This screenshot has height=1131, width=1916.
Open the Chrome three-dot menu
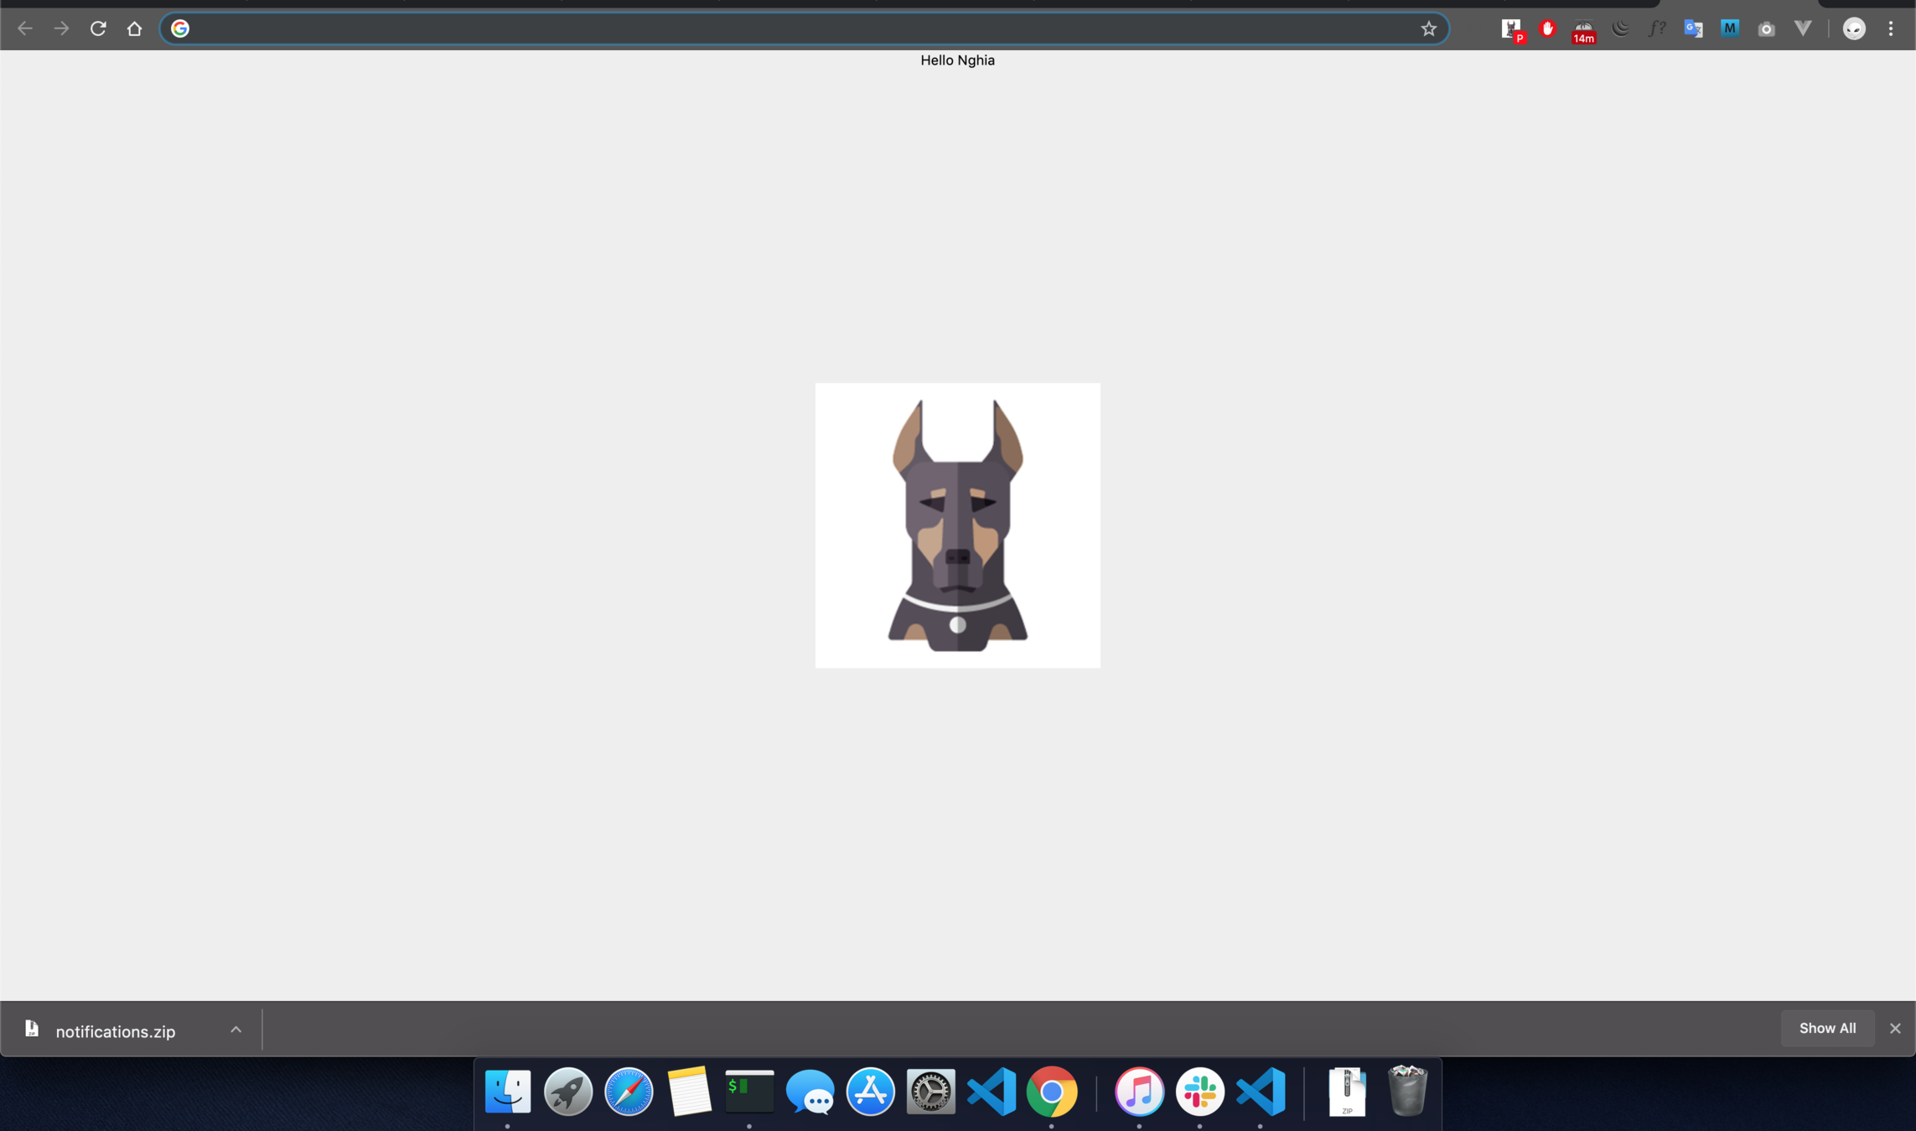click(1891, 28)
